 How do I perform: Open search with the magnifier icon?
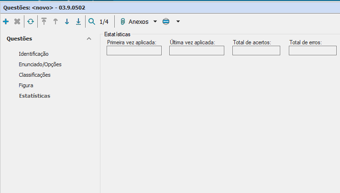(92, 21)
